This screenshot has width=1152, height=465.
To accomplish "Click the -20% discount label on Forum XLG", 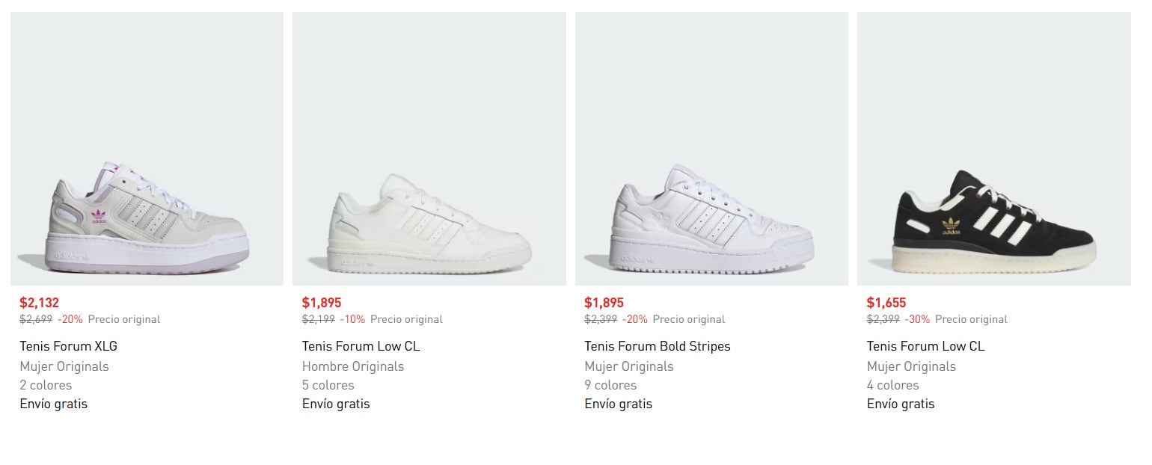I will point(72,318).
